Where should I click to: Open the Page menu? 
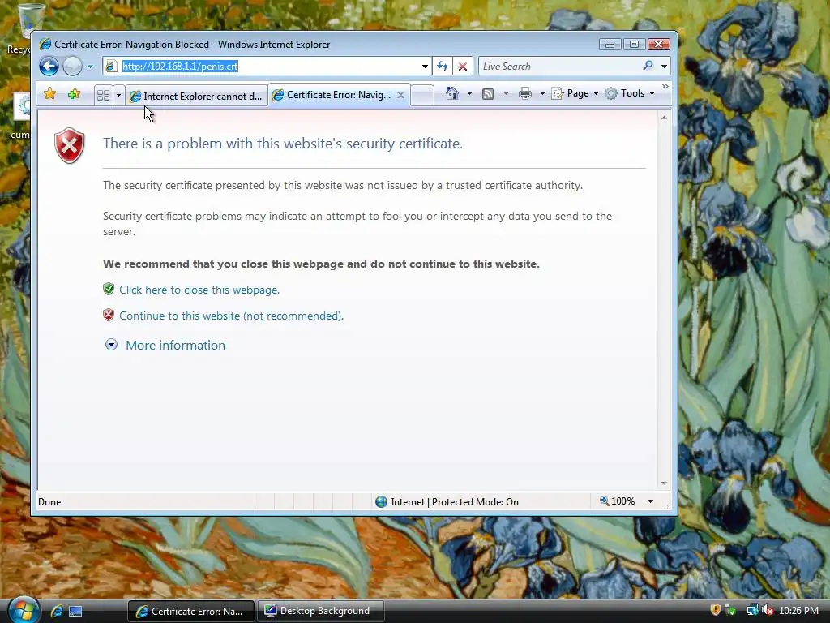click(x=575, y=93)
